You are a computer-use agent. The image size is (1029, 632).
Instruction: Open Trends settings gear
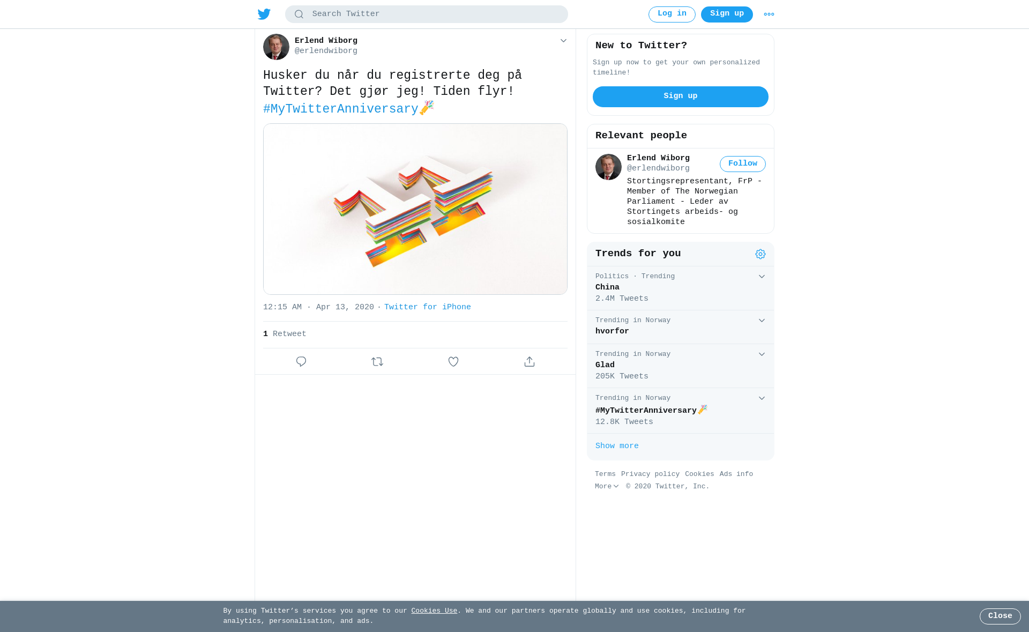(760, 254)
